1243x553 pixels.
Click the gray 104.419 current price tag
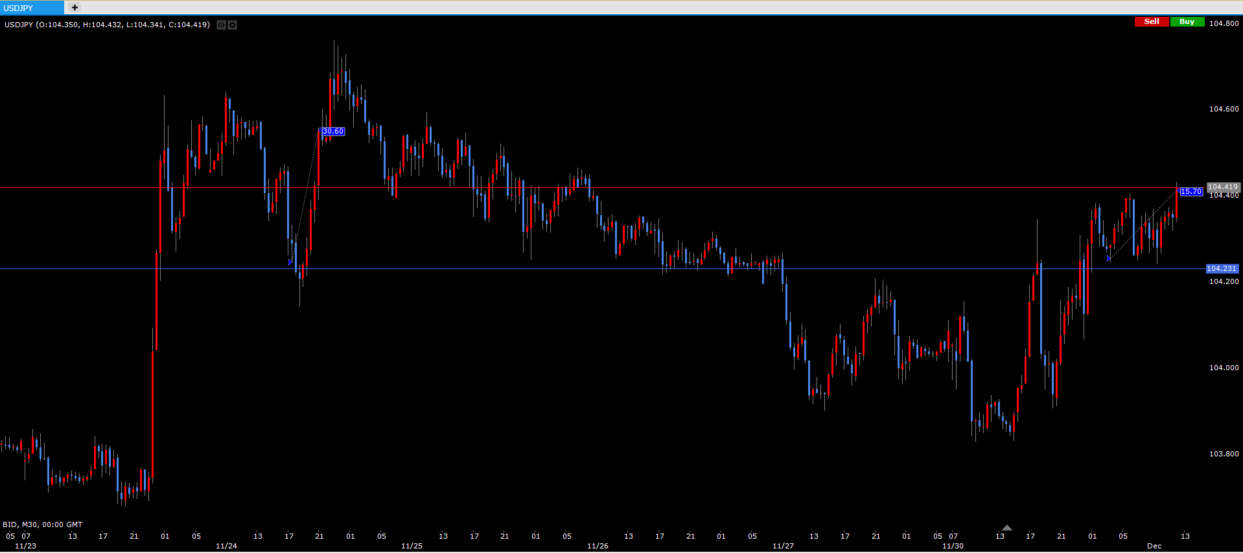click(1223, 187)
